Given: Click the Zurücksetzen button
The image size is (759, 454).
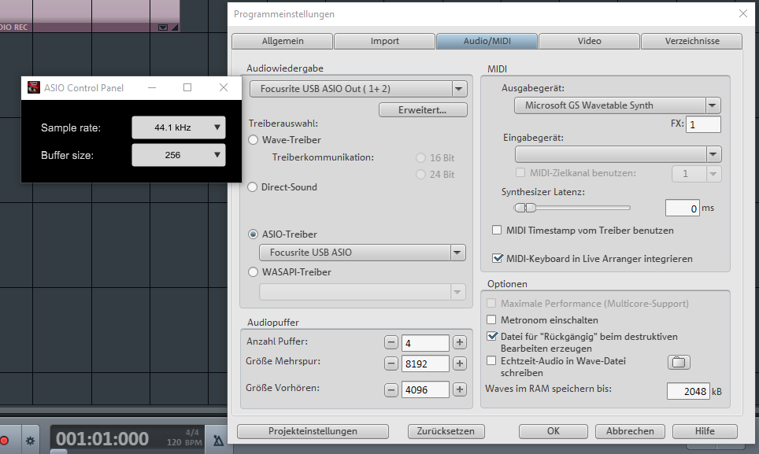Looking at the screenshot, I should tap(446, 431).
